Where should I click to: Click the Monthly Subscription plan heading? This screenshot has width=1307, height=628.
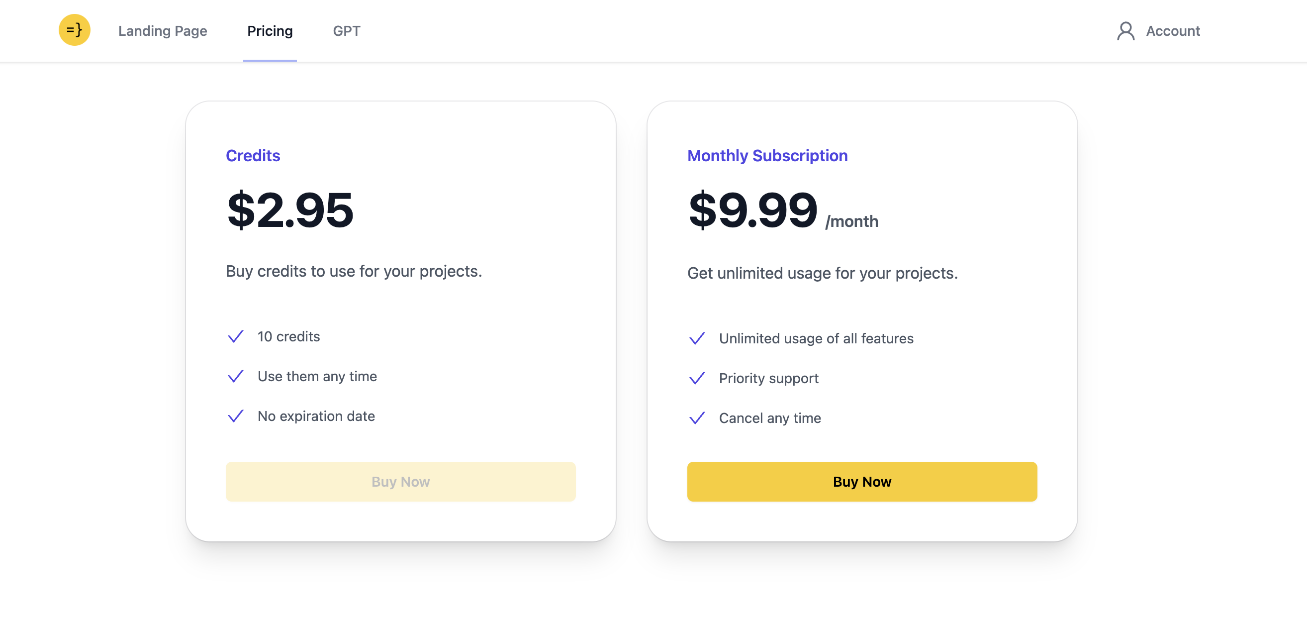(767, 155)
